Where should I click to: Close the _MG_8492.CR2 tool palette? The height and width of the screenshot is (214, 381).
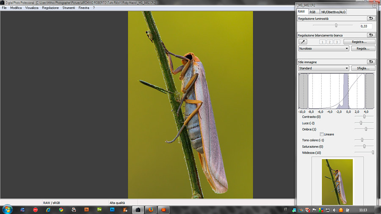[375, 5]
